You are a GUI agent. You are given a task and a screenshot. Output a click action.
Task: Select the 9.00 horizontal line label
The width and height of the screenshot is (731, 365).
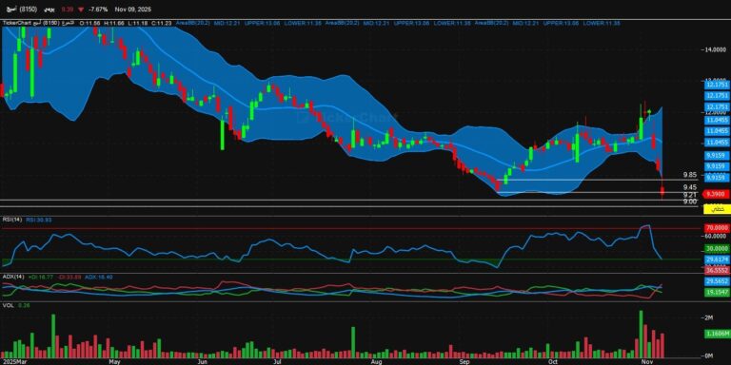pyautogui.click(x=690, y=202)
